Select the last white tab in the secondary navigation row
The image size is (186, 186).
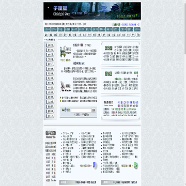click(x=138, y=35)
